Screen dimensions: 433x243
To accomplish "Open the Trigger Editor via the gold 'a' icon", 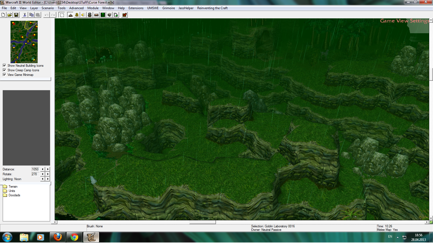I will tap(77, 15).
